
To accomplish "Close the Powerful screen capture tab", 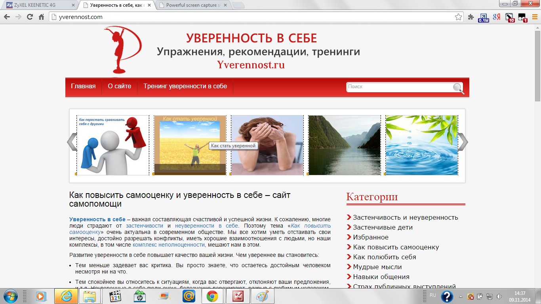I will (226, 6).
